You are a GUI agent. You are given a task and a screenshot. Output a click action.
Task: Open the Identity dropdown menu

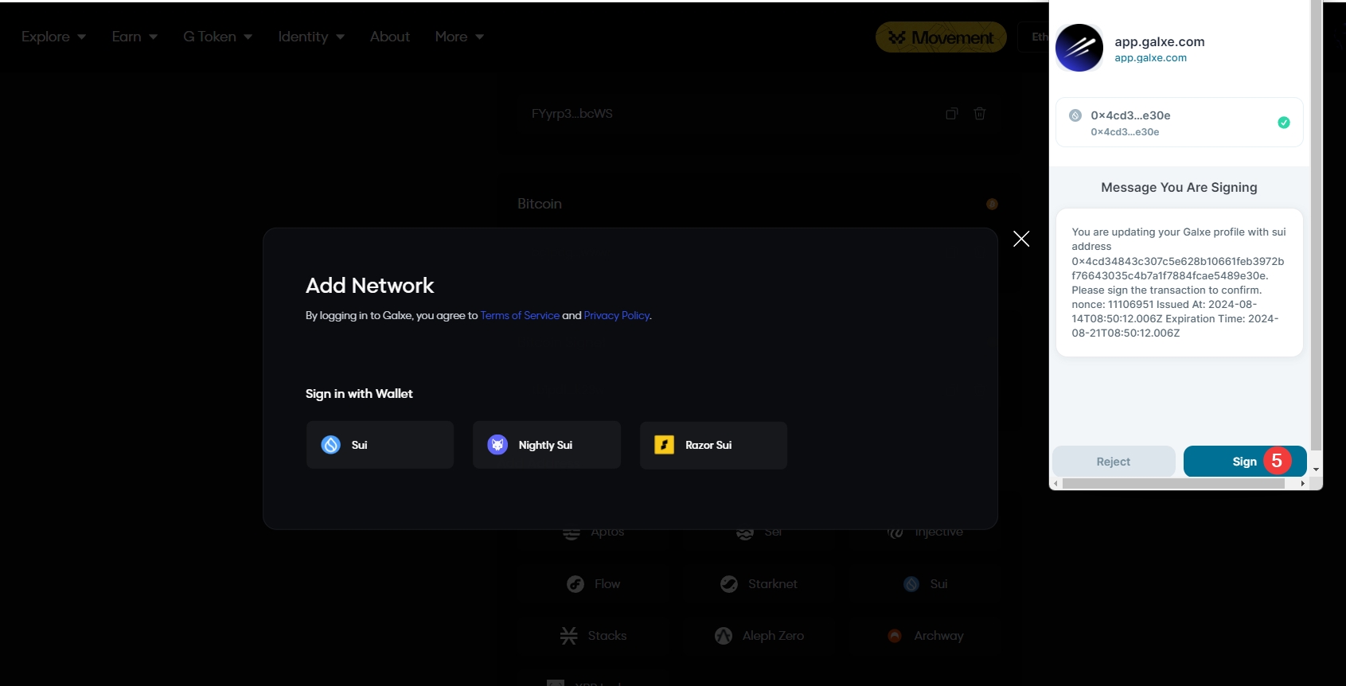click(x=310, y=37)
